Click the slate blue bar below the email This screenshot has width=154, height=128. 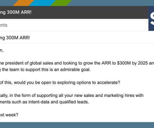(77, 125)
